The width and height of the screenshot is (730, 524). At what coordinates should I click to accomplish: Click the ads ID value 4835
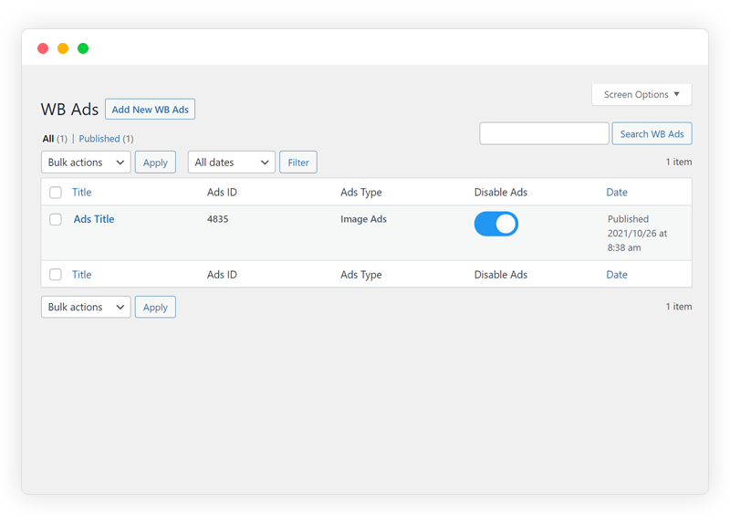217,219
